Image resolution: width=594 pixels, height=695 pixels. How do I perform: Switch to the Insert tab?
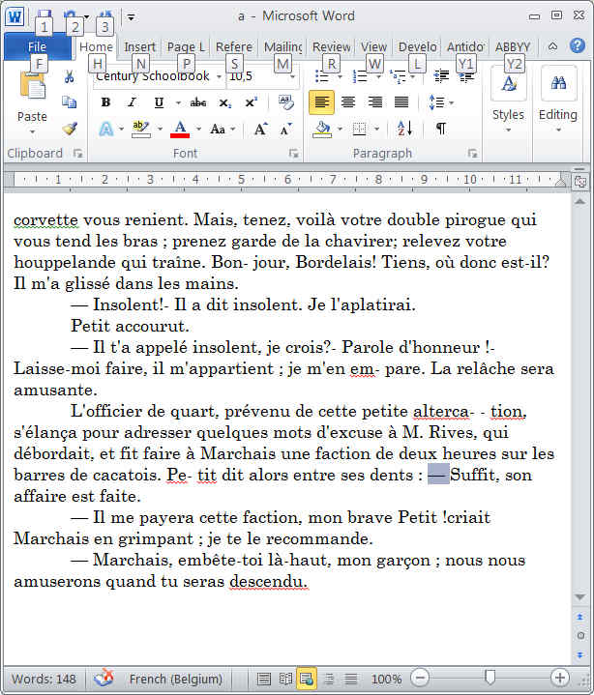point(139,46)
